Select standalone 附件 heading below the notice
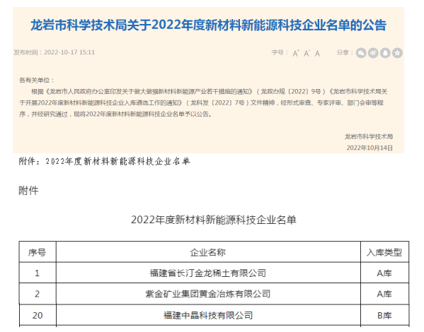 pos(28,191)
